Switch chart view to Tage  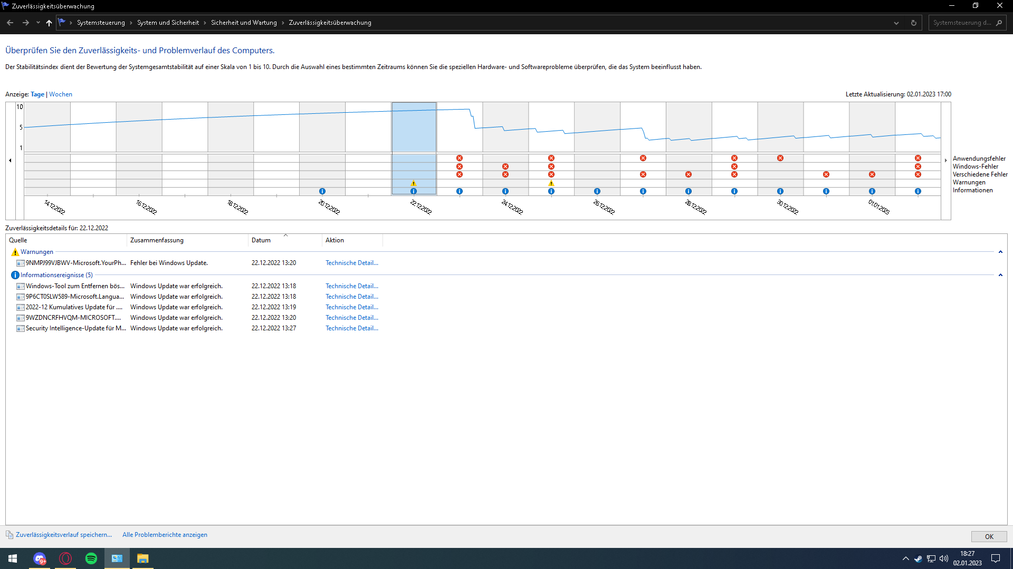[x=37, y=94]
